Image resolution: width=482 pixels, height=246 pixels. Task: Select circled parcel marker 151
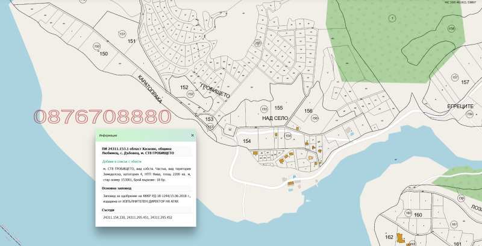[122, 34]
